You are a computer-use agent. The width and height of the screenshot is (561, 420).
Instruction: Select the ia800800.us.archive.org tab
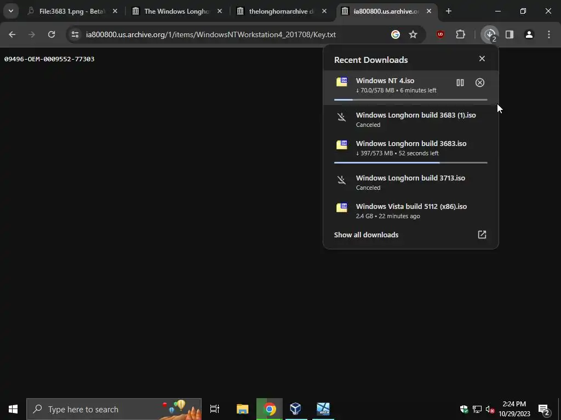click(x=386, y=11)
